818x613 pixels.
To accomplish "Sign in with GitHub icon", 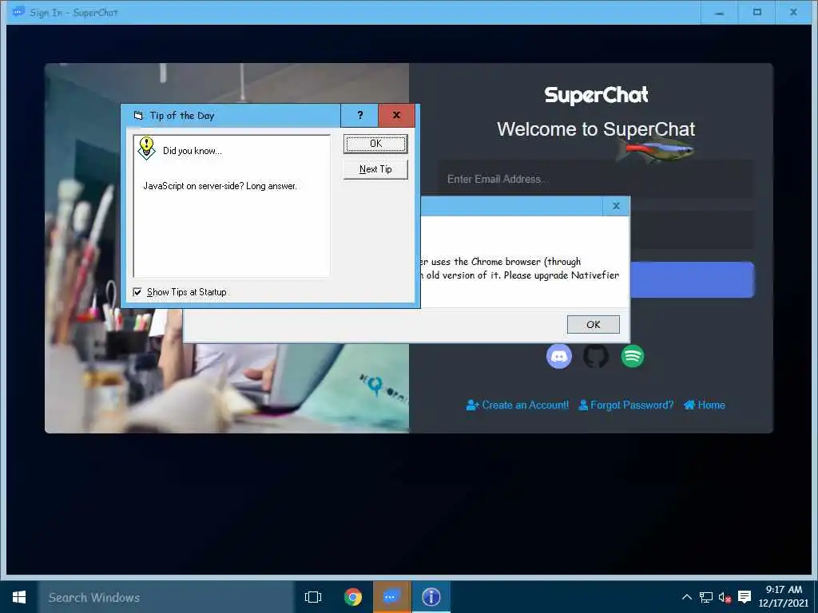I will pyautogui.click(x=596, y=356).
